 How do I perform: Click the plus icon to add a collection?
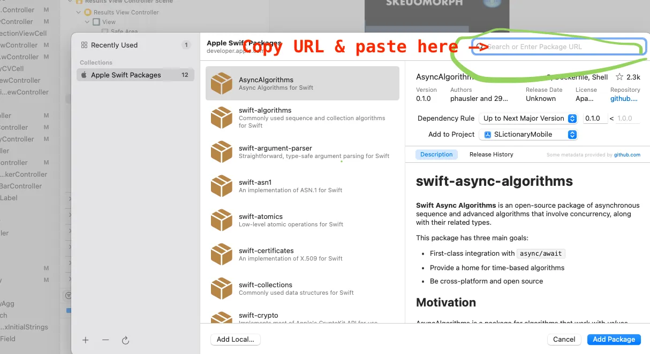pos(85,340)
